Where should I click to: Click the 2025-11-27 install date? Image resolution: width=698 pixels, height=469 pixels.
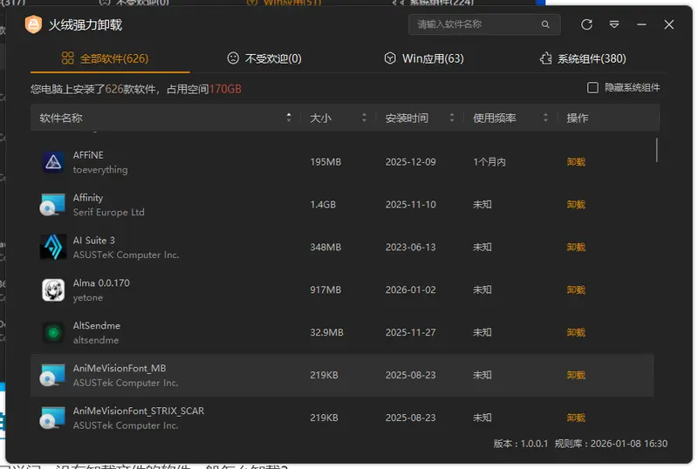point(410,332)
